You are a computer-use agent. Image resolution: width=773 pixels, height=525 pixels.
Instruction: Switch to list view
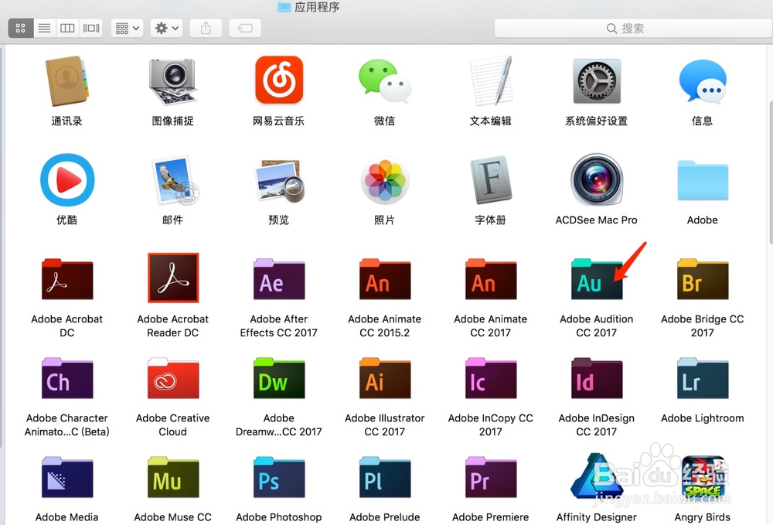point(44,28)
